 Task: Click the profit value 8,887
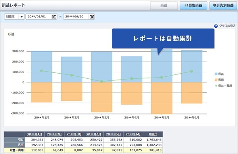tap(79, 150)
